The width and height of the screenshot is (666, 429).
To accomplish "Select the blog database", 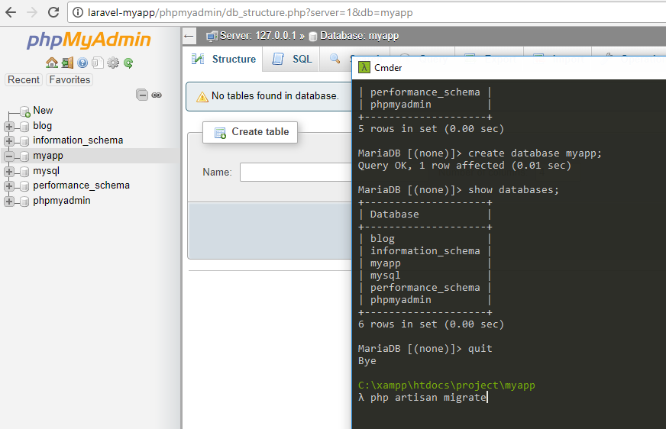I will [x=43, y=126].
